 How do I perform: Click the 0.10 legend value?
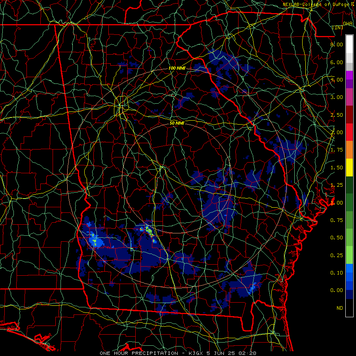[337, 273]
